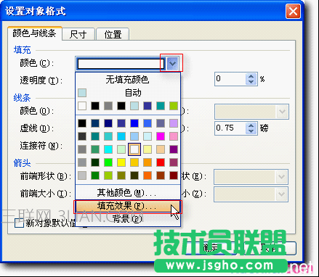Click the 0.75 line weight field
Image resolution: width=319 pixels, height=277 pixels.
coord(230,128)
